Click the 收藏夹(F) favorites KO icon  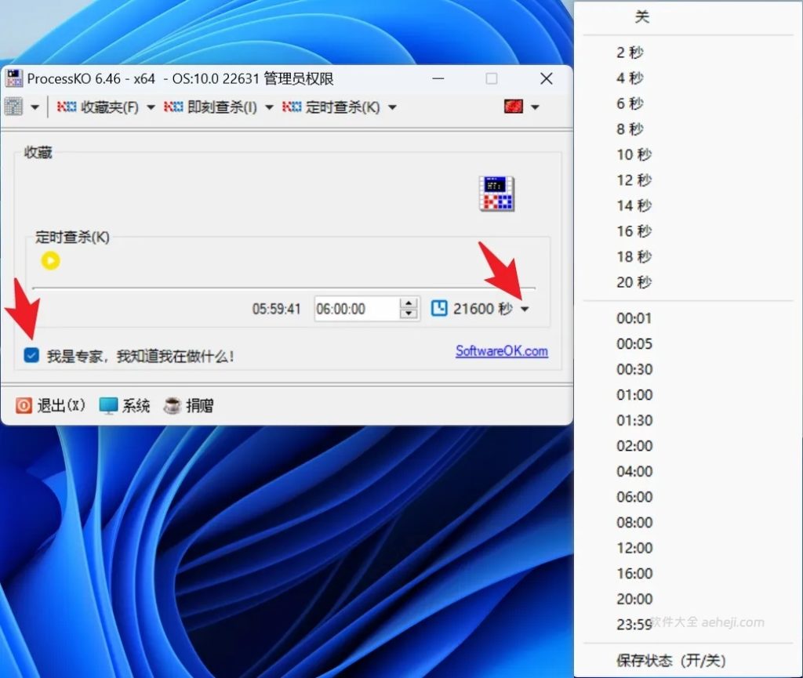(x=65, y=107)
